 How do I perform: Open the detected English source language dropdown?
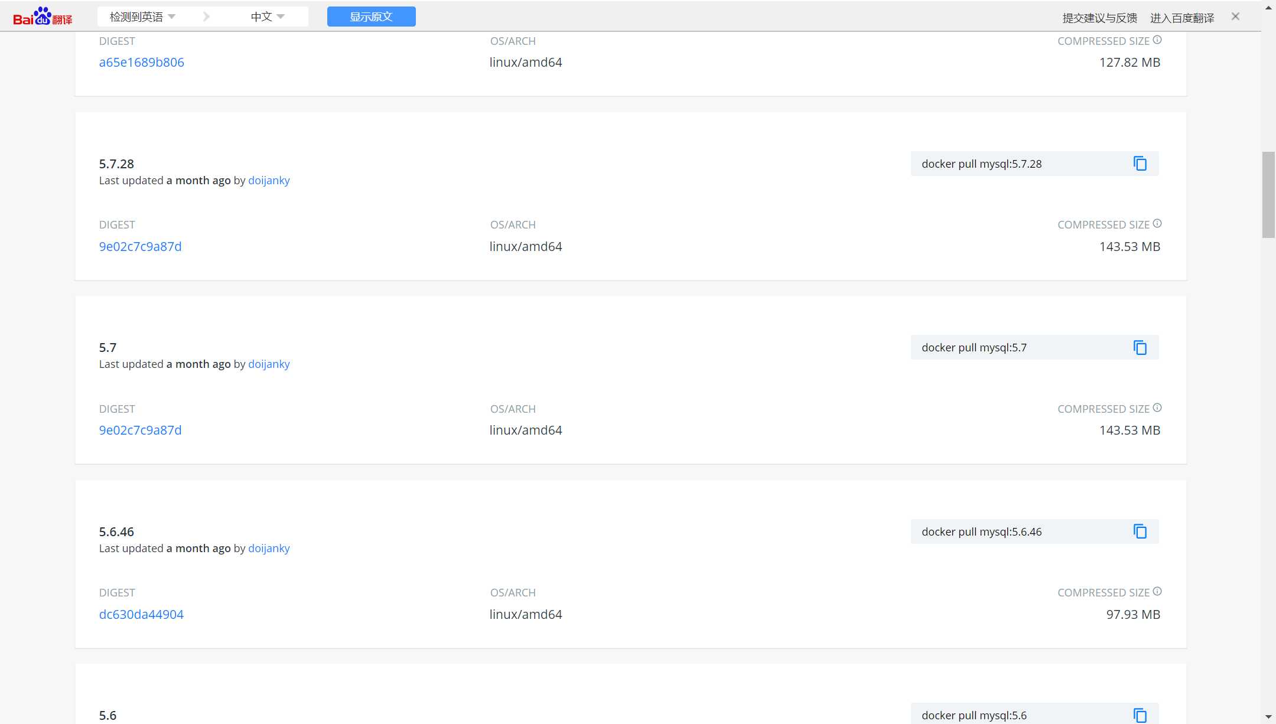click(x=142, y=17)
